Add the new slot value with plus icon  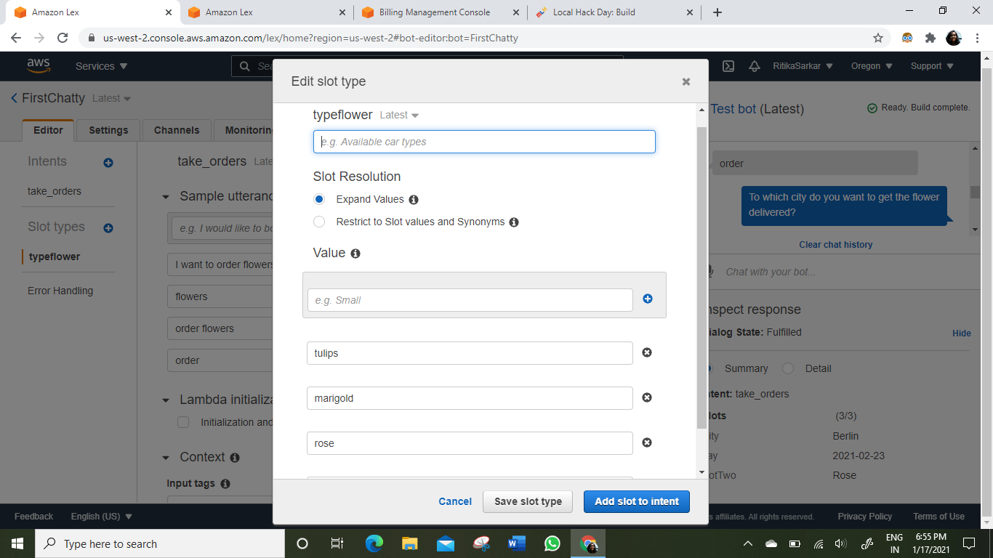coord(648,299)
